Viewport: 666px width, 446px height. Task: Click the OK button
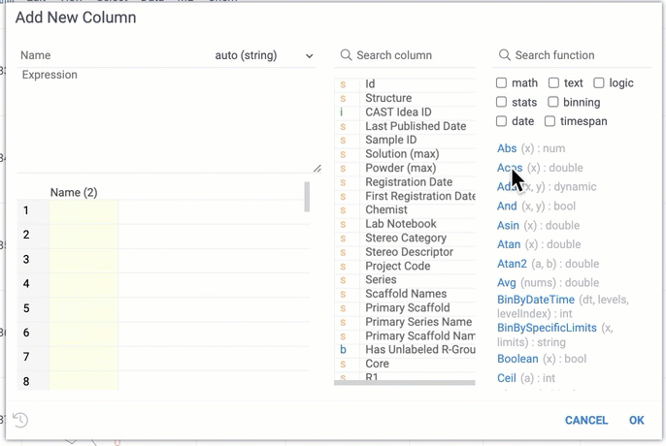[x=636, y=420]
